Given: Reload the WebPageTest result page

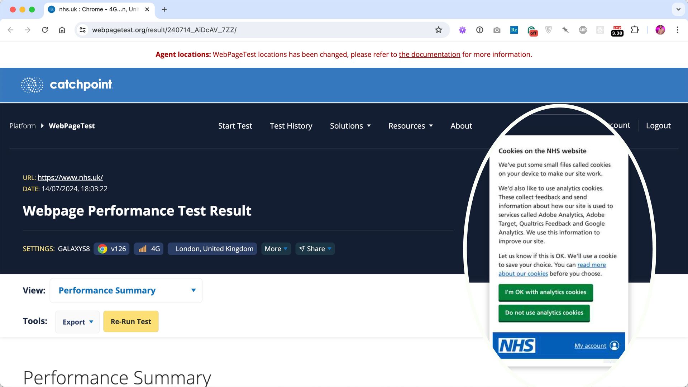Looking at the screenshot, I should point(45,30).
